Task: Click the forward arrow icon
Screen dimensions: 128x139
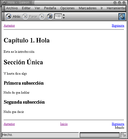Action: tap(42, 17)
